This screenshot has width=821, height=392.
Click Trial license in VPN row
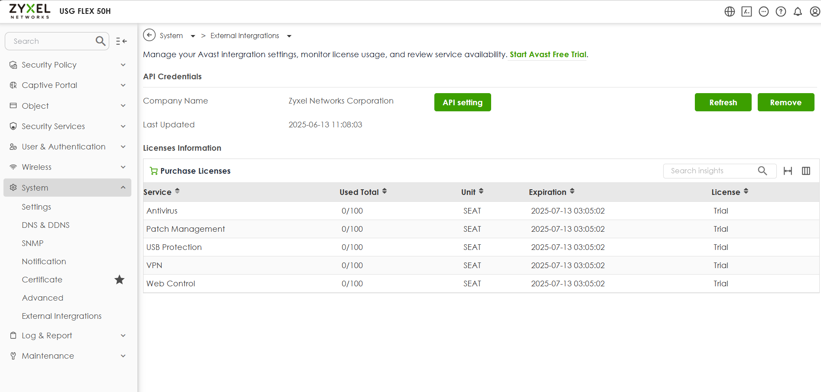click(721, 266)
